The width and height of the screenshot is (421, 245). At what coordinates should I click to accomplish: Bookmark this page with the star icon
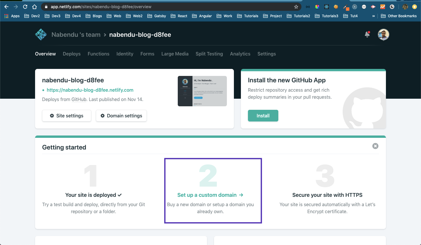tap(296, 7)
